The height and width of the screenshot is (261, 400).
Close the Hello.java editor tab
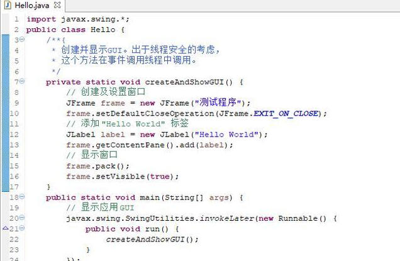[57, 5]
